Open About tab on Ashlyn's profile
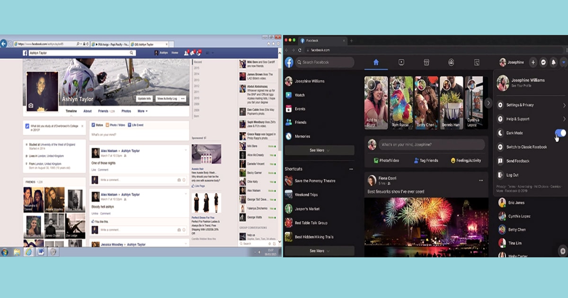The width and height of the screenshot is (568, 298). (88, 111)
